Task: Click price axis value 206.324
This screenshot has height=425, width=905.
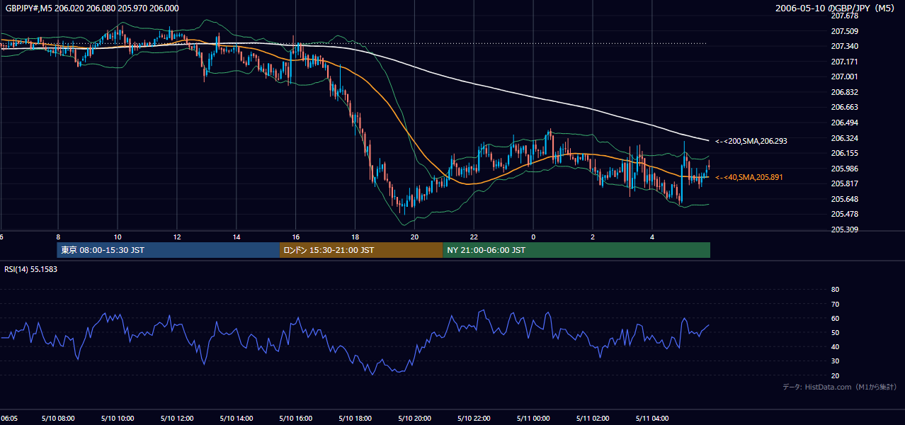Action: [x=845, y=138]
